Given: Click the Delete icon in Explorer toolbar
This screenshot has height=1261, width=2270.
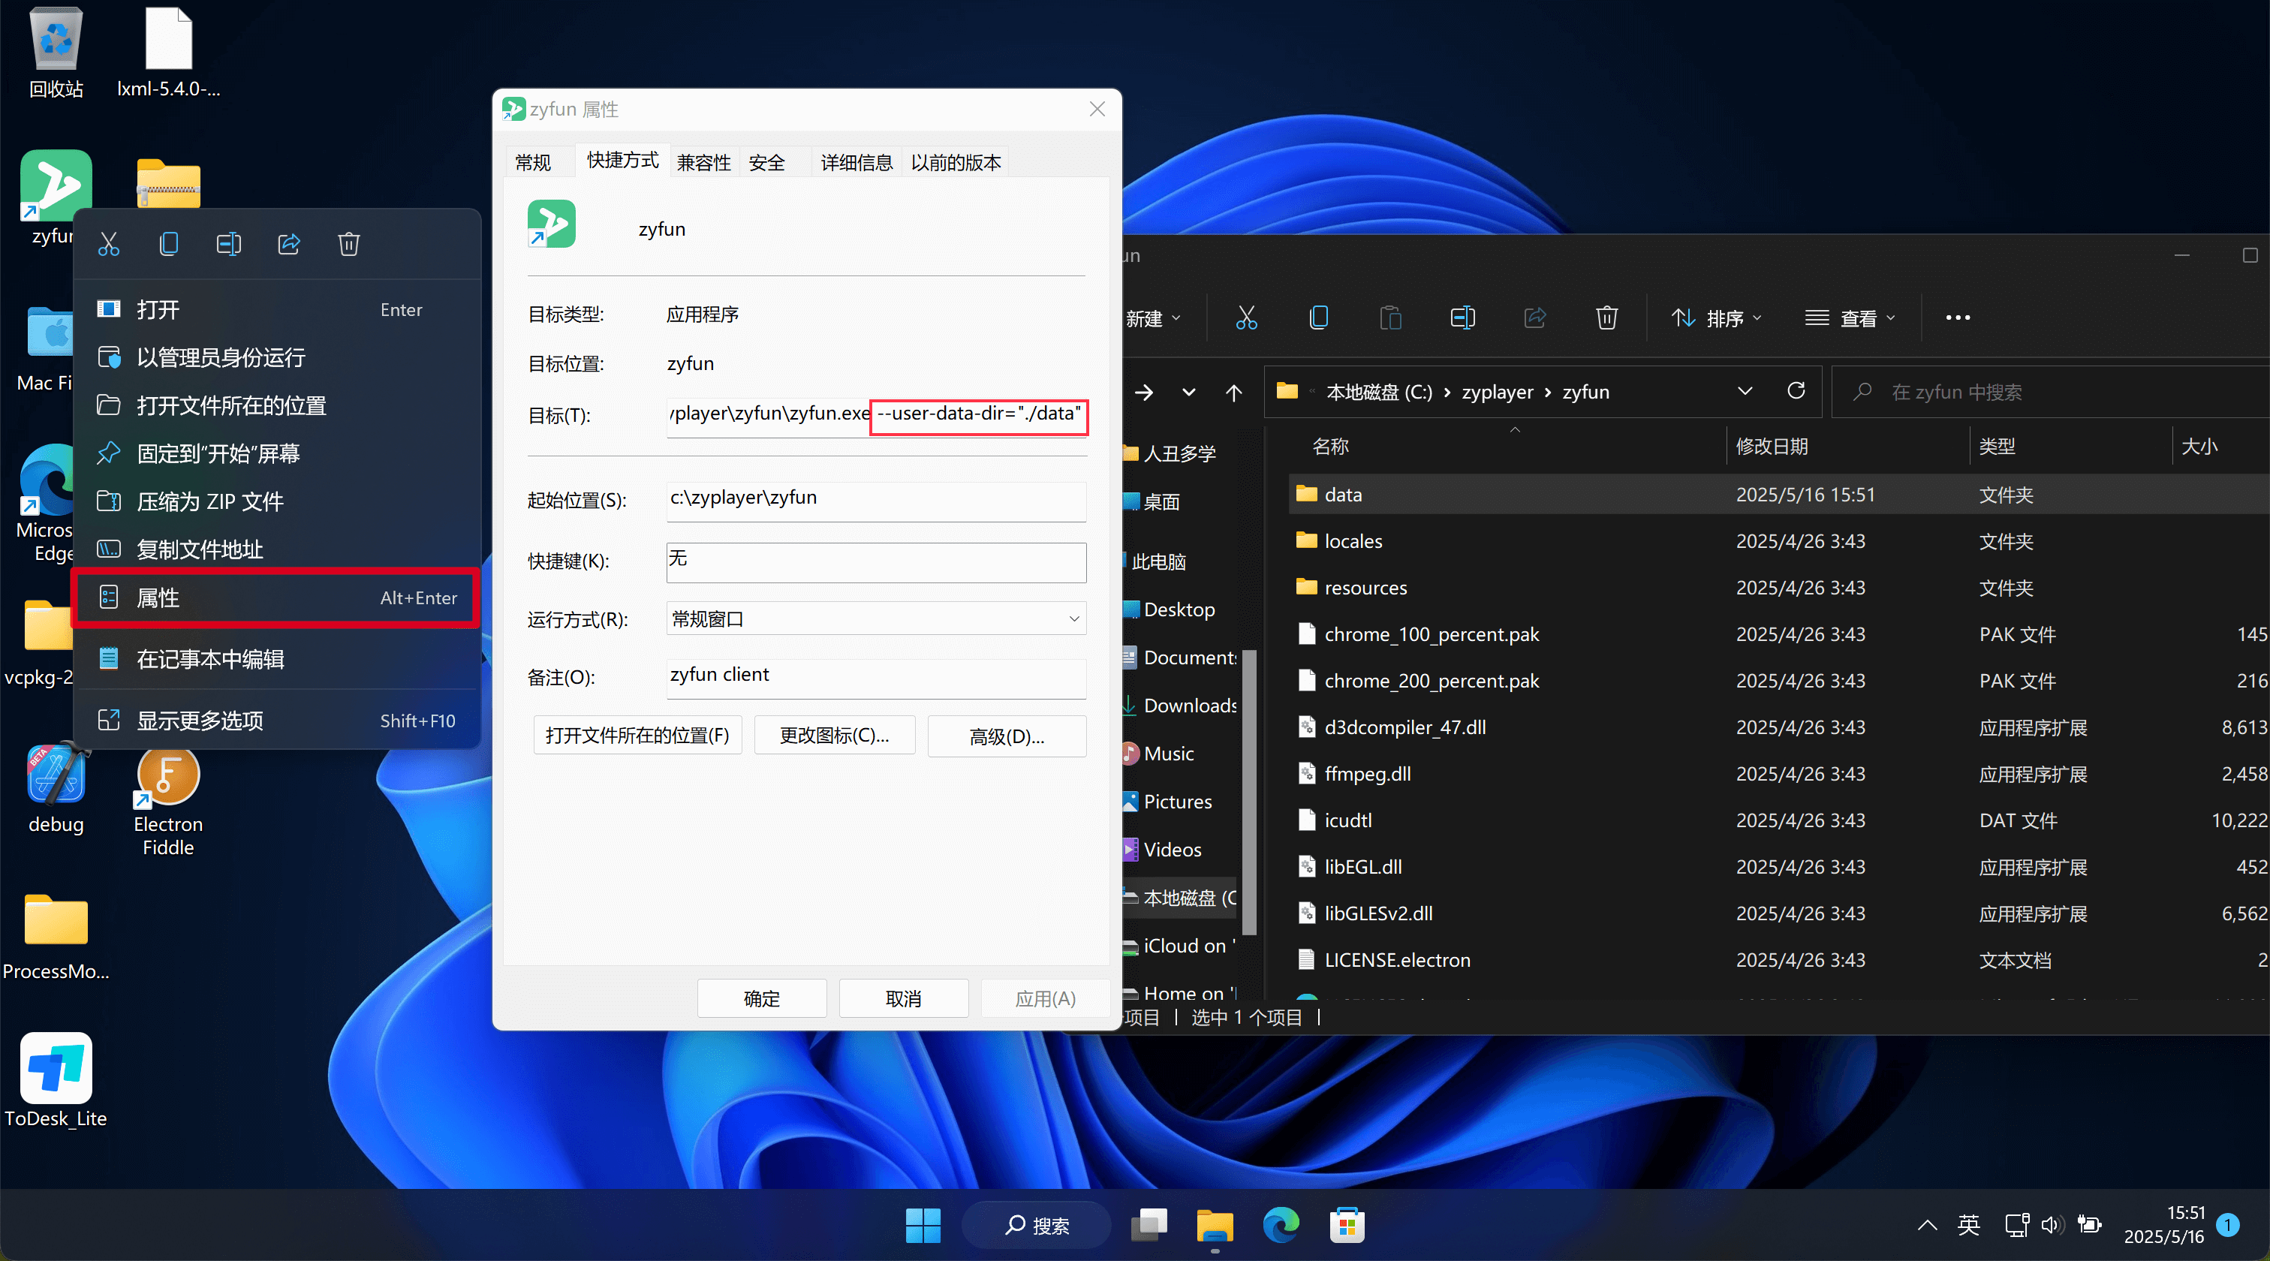Looking at the screenshot, I should pos(1606,318).
